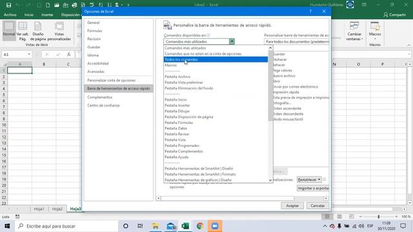
Task: Click the Undo icon in Quick Access Toolbar
Action: click(17, 5)
